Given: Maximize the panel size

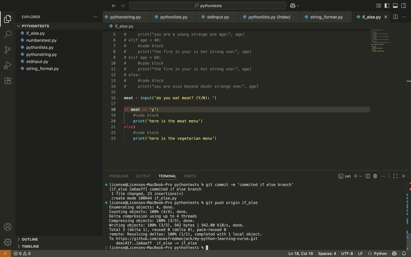Looking at the screenshot, I should [x=395, y=176].
